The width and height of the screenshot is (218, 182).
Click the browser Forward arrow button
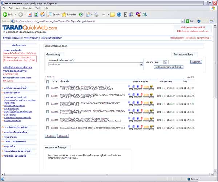point(20,15)
